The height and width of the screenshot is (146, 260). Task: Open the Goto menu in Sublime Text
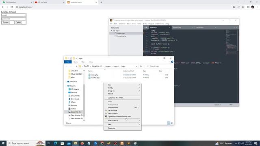pyautogui.click(x=139, y=24)
